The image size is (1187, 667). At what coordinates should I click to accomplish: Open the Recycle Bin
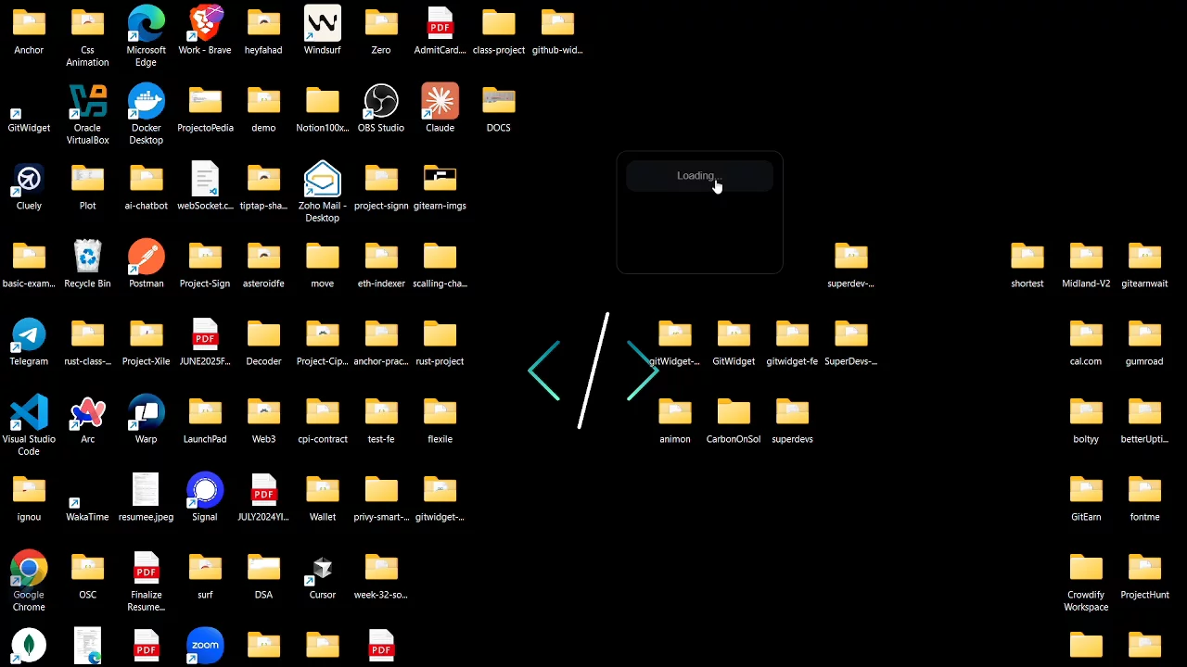(87, 258)
